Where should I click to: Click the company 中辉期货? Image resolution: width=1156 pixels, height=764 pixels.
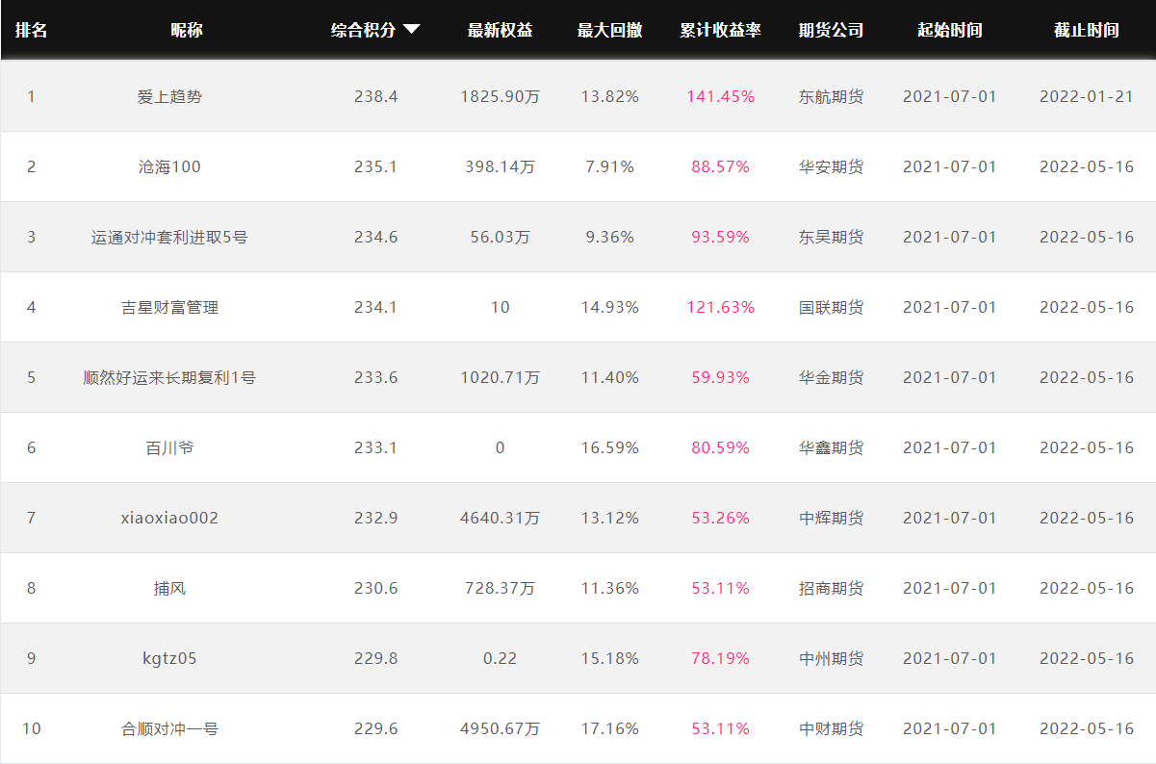[x=832, y=518]
